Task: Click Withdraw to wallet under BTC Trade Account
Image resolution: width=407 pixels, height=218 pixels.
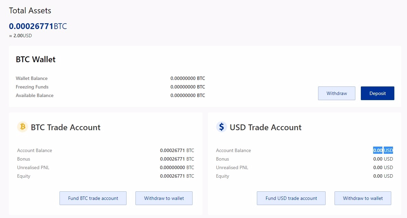Action: tap(164, 198)
